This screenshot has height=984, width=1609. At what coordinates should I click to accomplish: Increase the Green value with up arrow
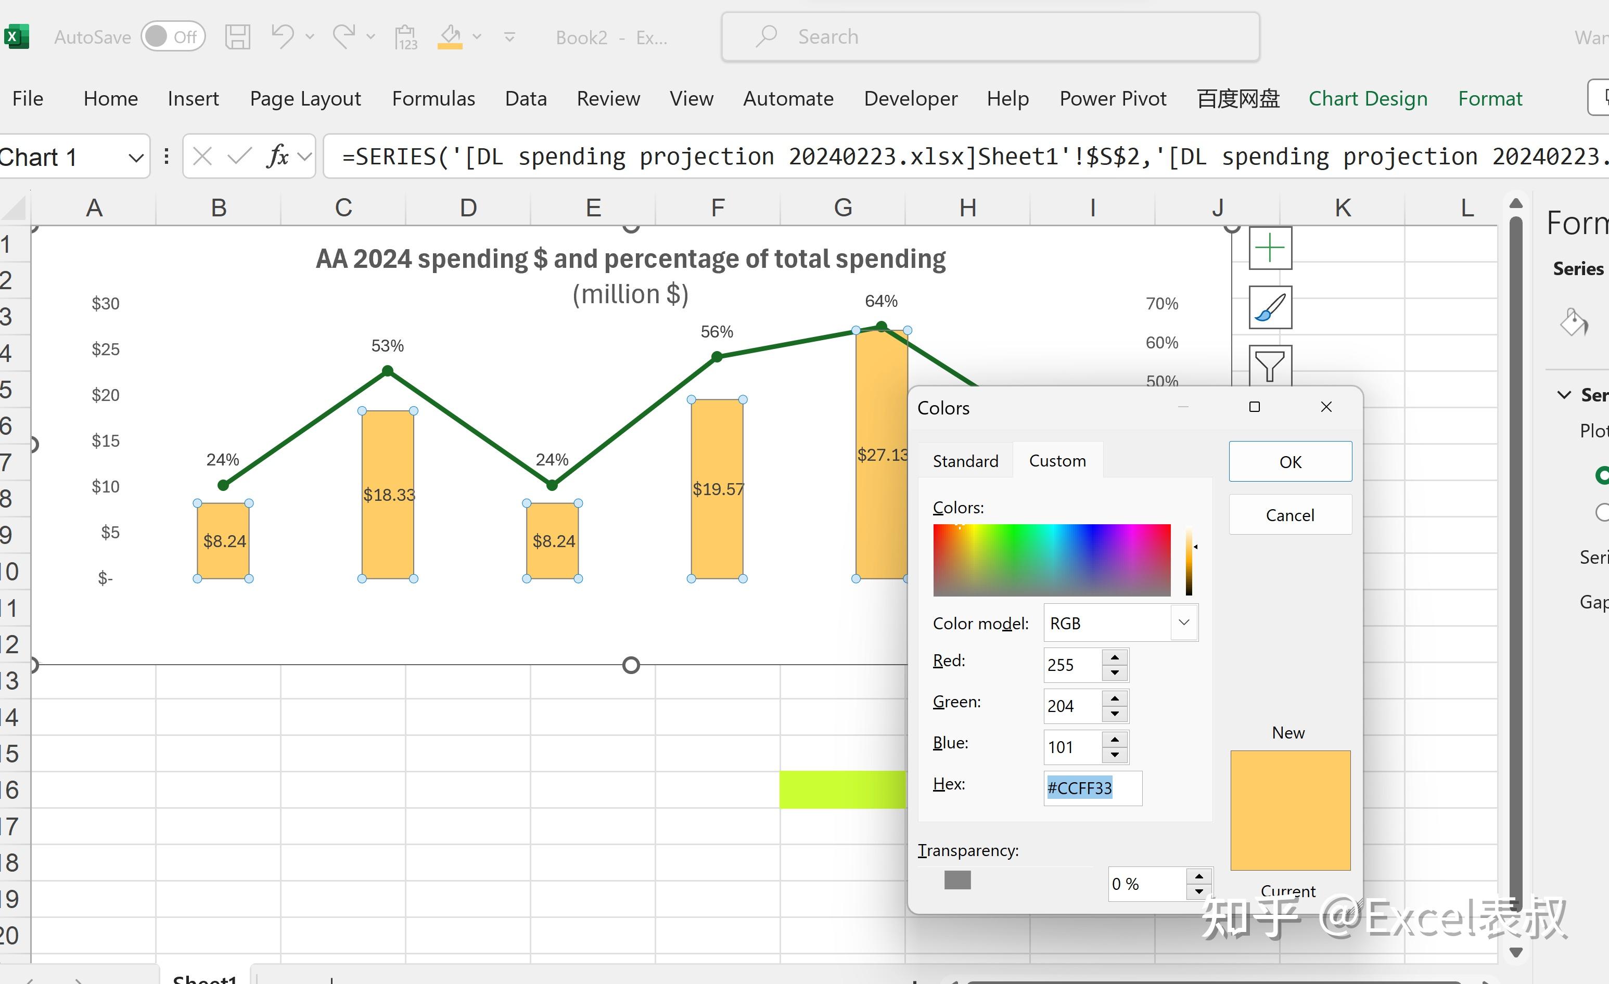tap(1115, 698)
